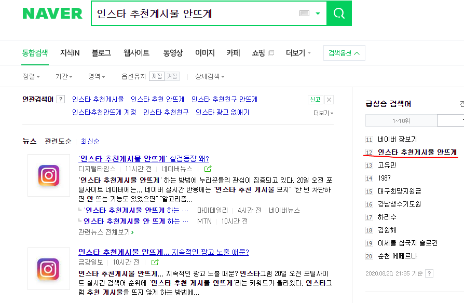Set 옵션유지 to 꺼짐
This screenshot has width=464, height=303.
point(157,76)
